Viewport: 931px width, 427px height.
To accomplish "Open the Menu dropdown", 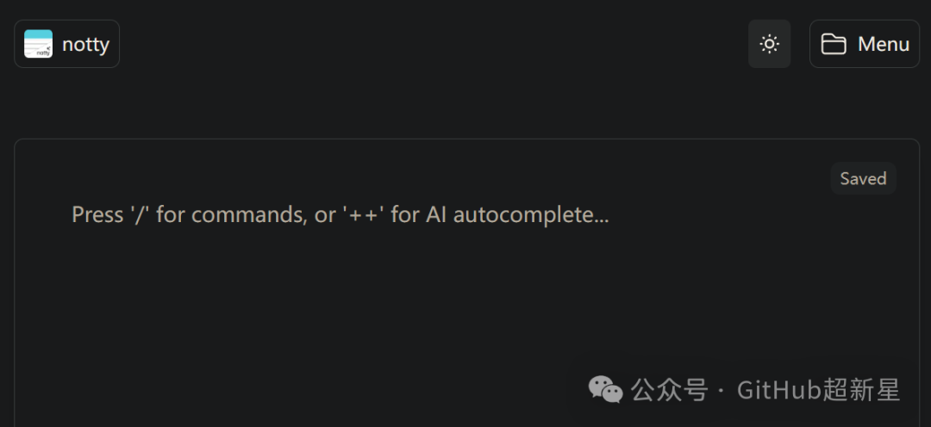I will pos(865,44).
